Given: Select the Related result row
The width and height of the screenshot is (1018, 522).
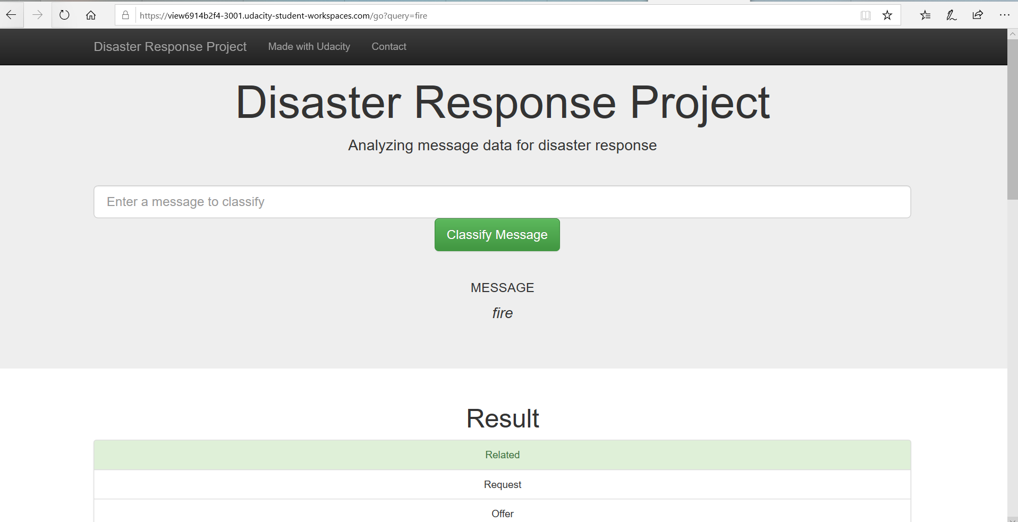Looking at the screenshot, I should (502, 455).
